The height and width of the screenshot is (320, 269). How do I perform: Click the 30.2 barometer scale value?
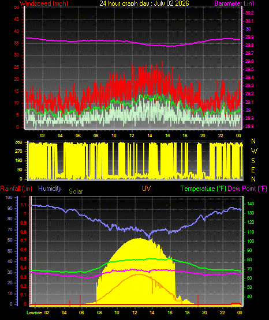249,13
